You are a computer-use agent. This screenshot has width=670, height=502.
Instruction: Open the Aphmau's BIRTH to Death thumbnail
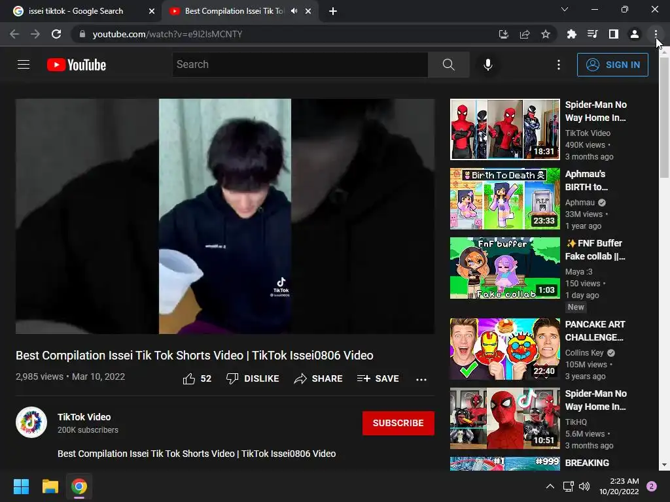504,199
